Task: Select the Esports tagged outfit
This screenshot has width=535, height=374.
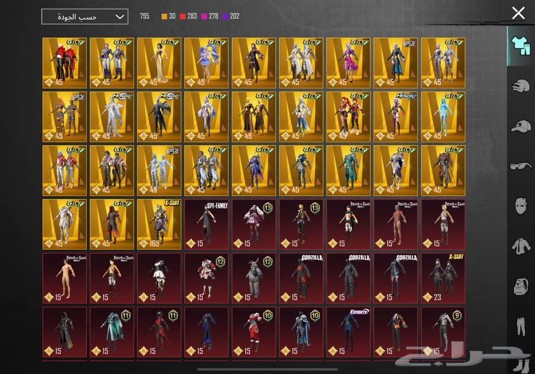Action: click(348, 332)
